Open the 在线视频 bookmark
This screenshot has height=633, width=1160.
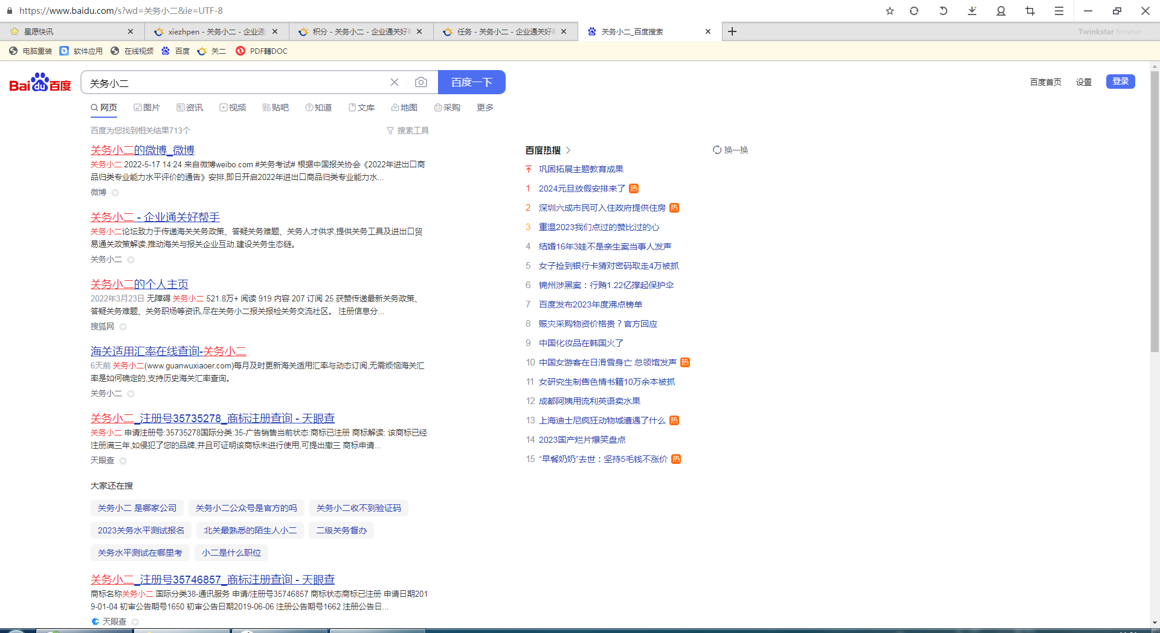pyautogui.click(x=132, y=51)
